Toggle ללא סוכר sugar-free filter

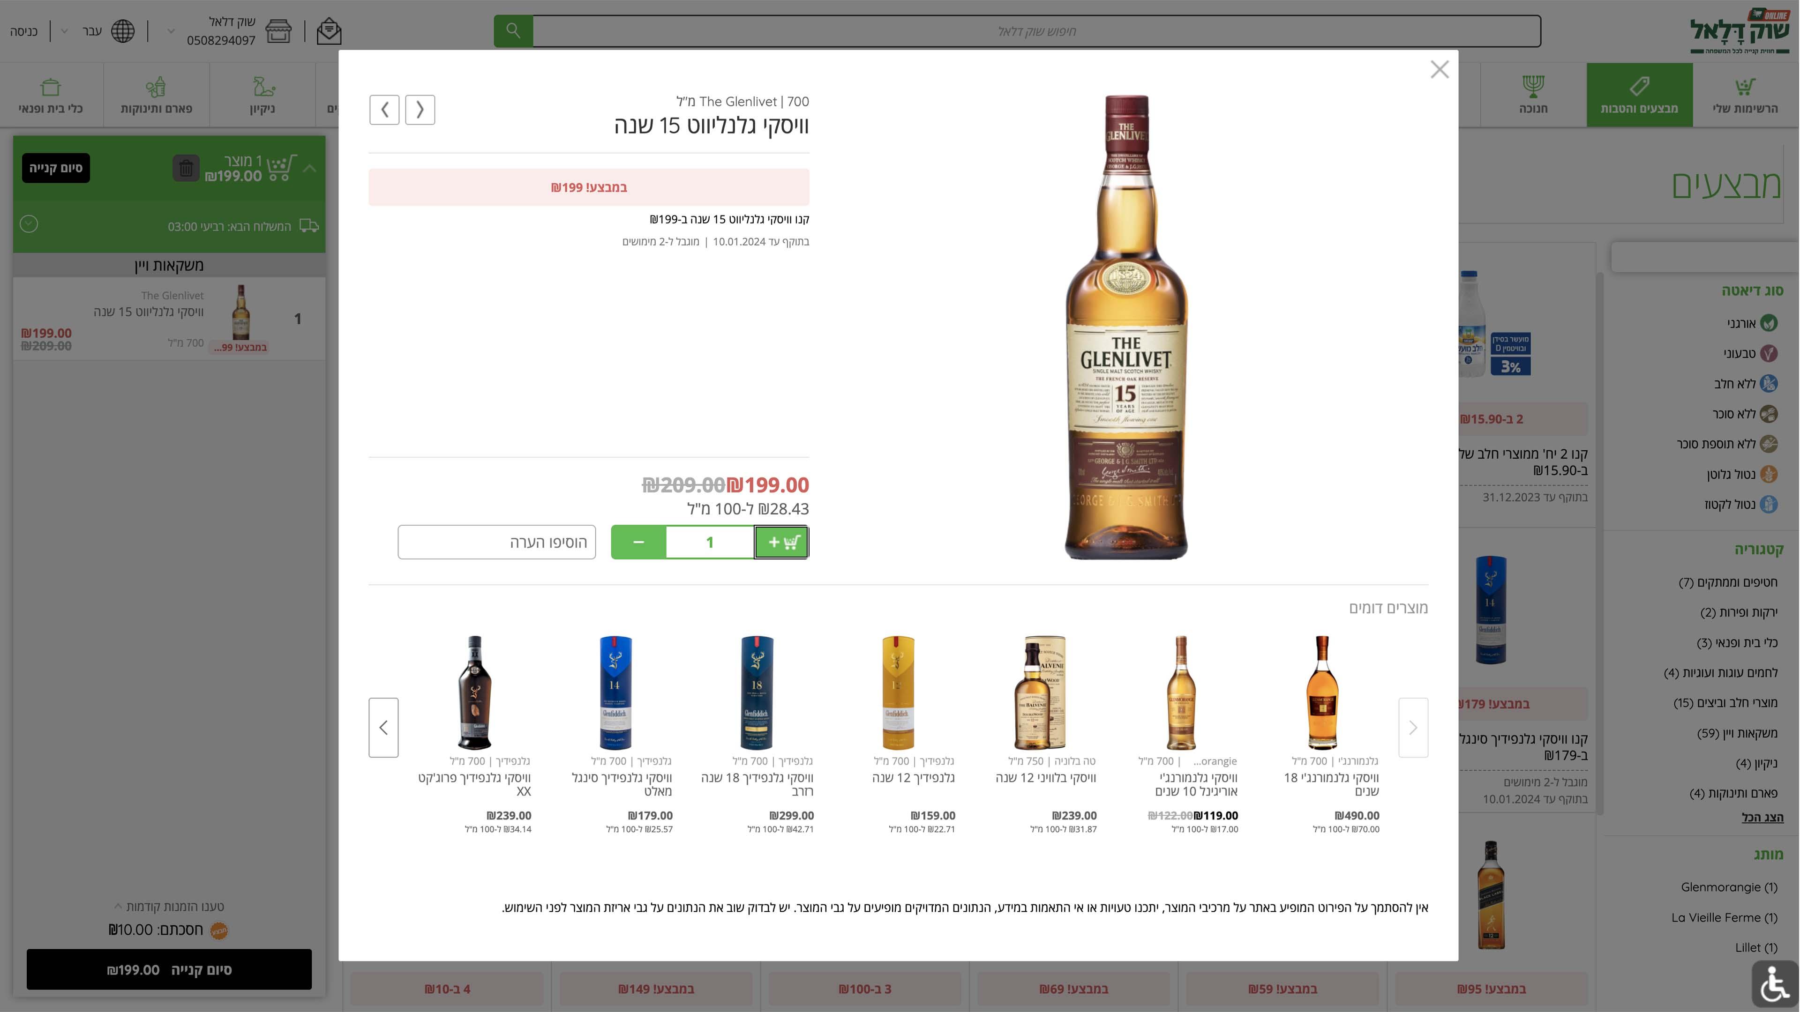(x=1745, y=413)
